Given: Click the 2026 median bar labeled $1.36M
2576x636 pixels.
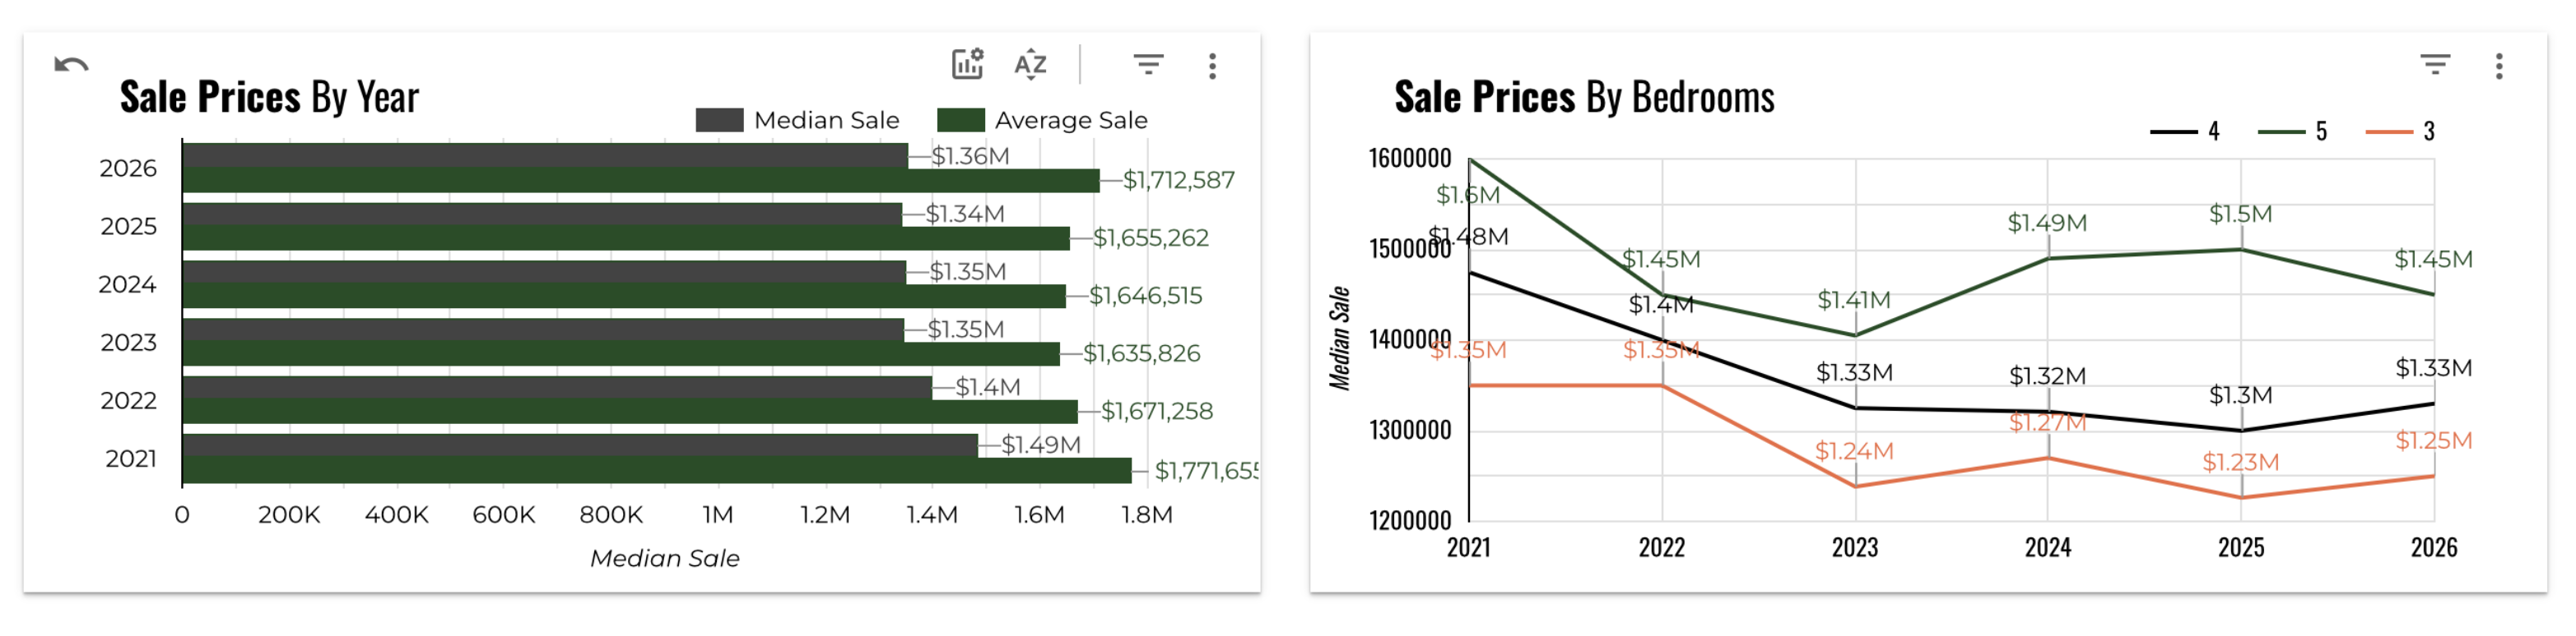Looking at the screenshot, I should (545, 154).
